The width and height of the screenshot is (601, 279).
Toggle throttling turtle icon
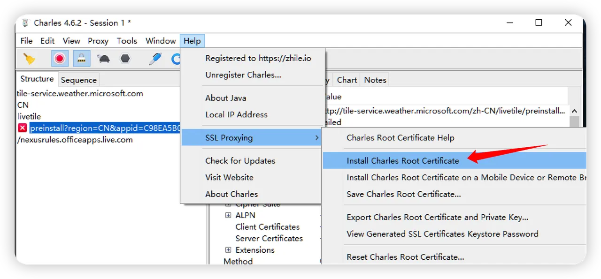point(103,59)
